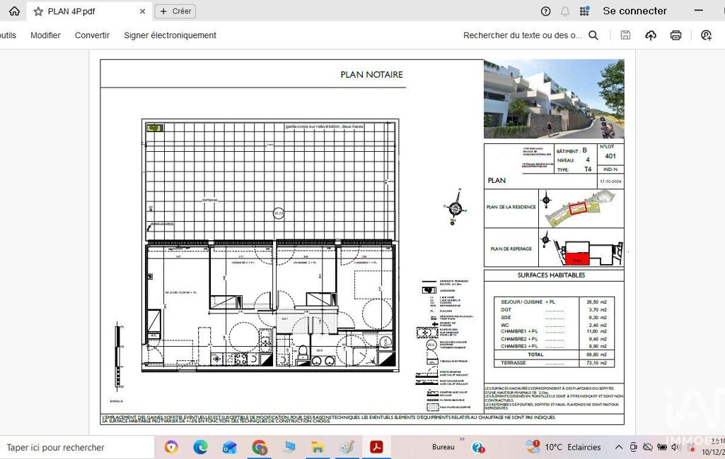Open the notifications bell
This screenshot has height=459, width=725.
tap(564, 11)
